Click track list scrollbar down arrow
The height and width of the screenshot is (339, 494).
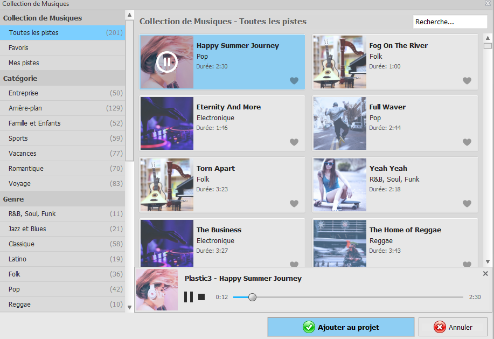click(x=488, y=261)
